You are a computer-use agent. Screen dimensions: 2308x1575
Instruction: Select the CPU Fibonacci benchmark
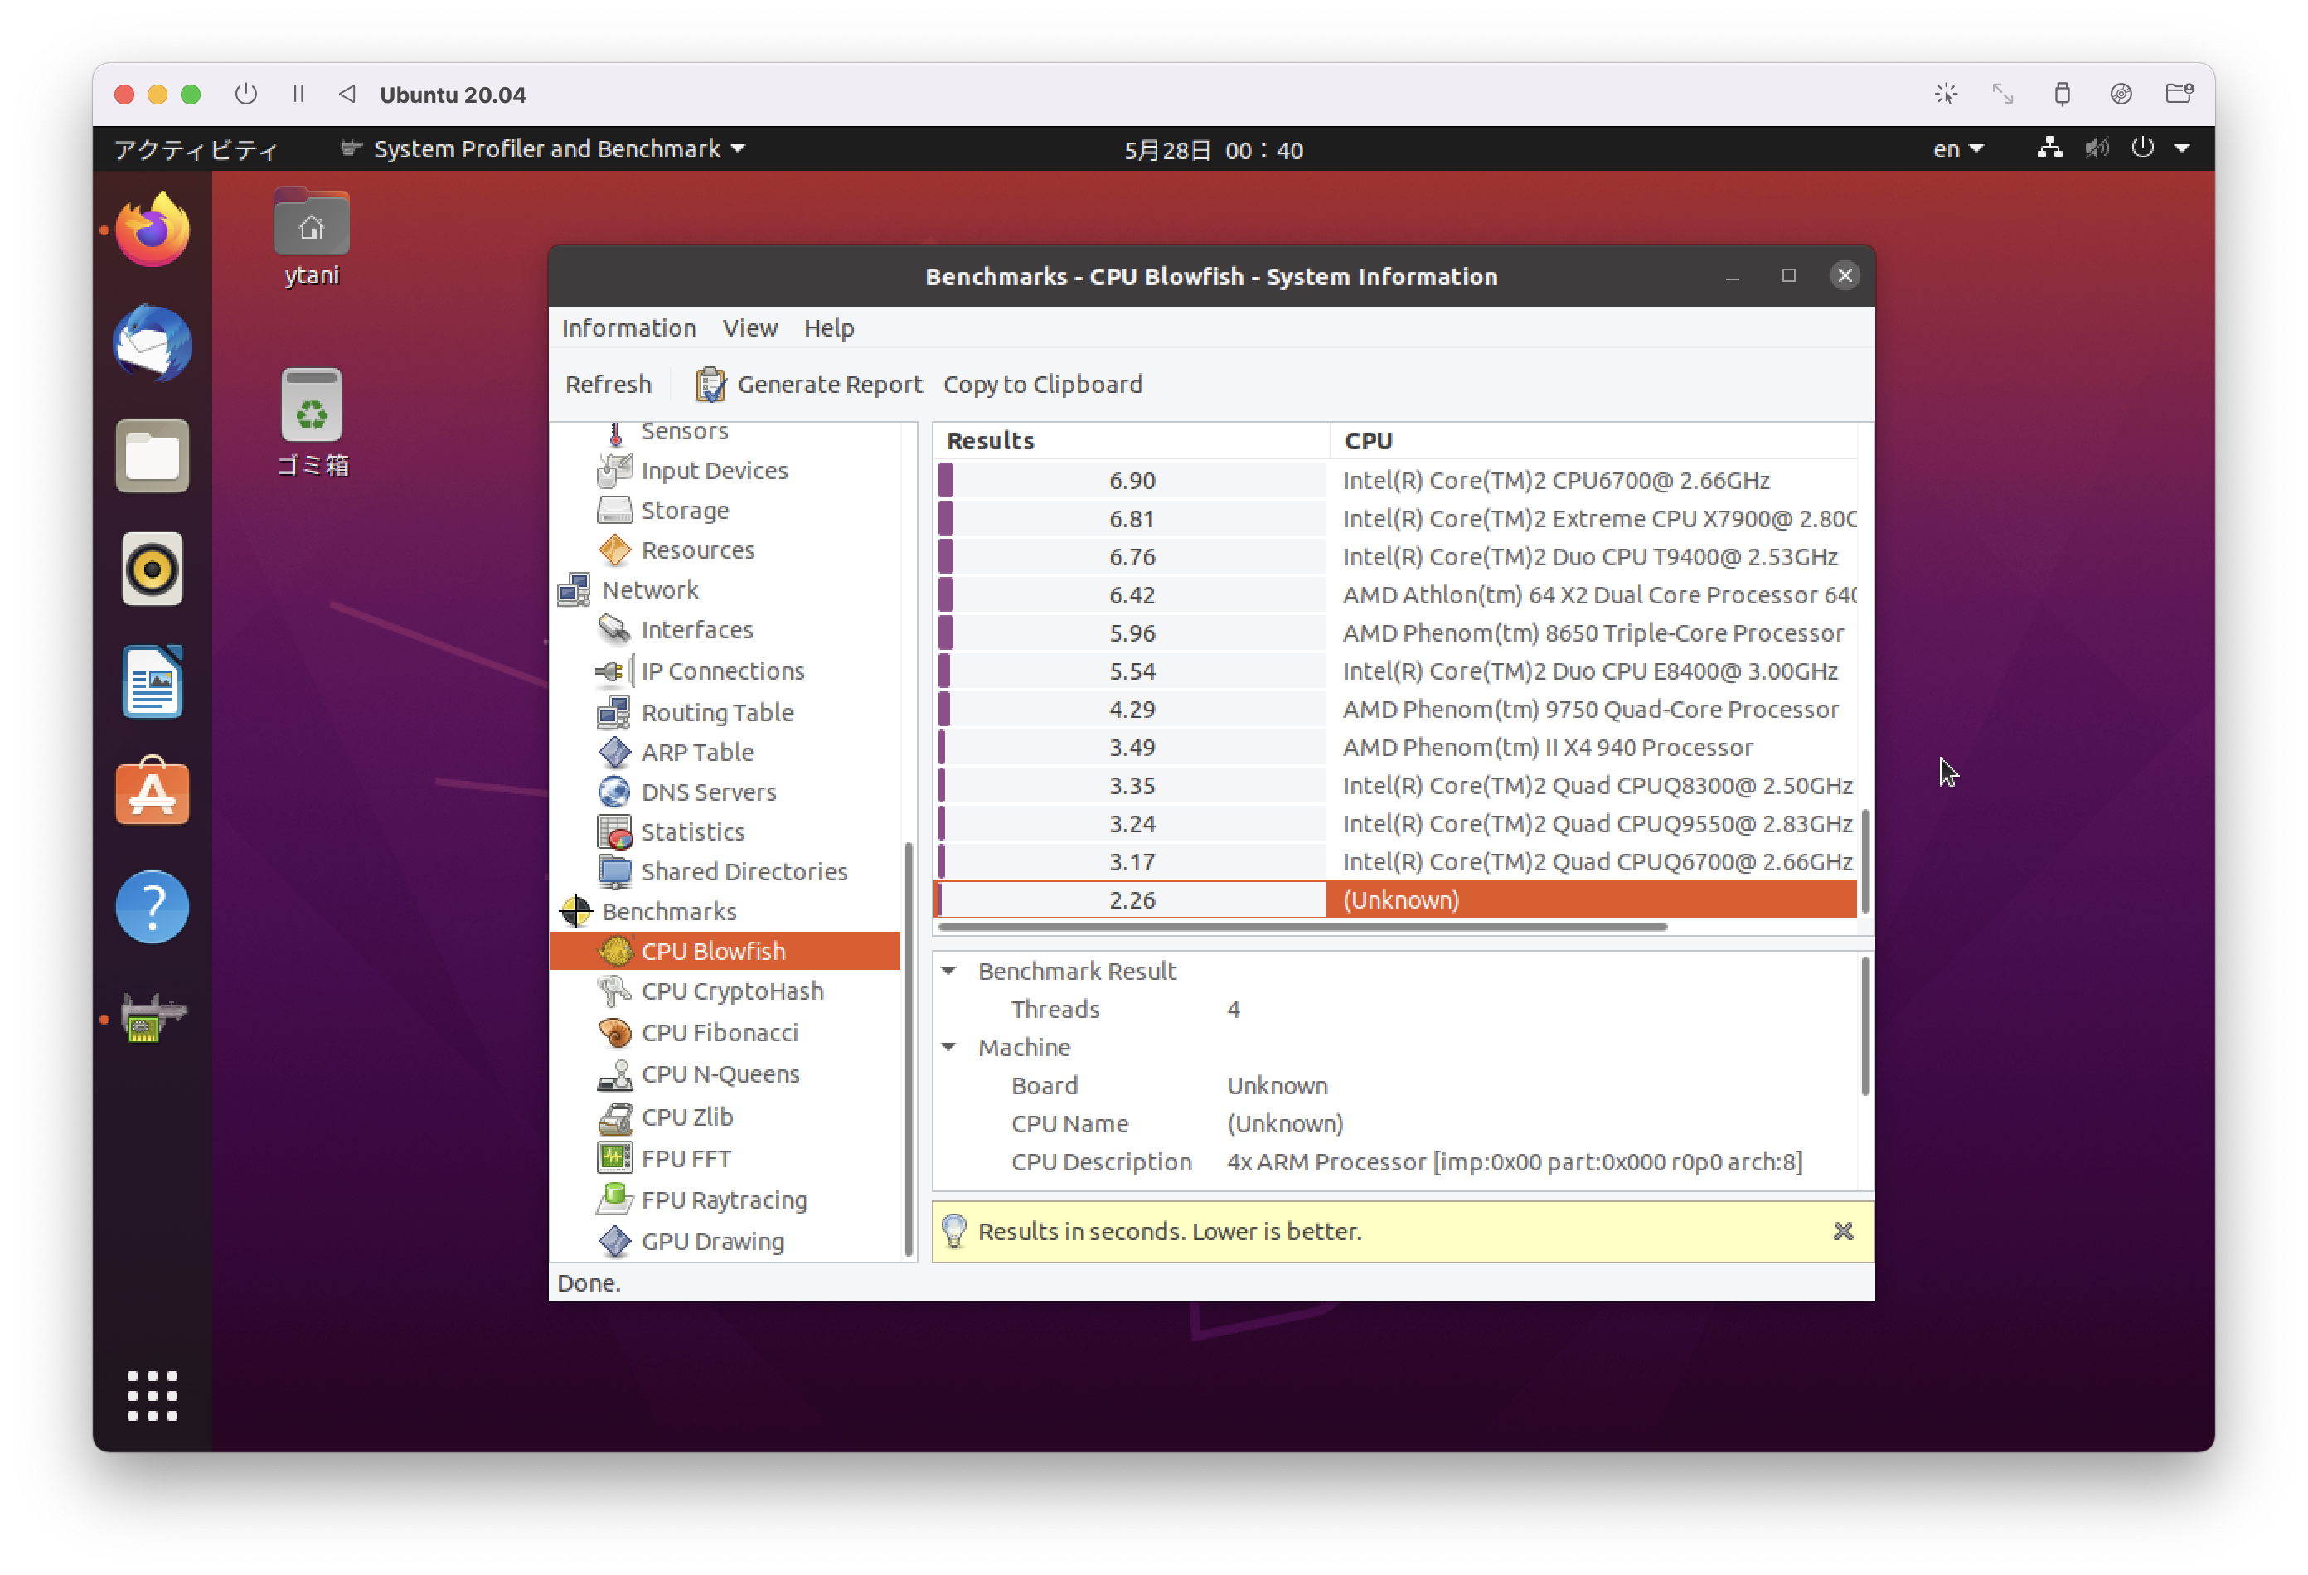pyautogui.click(x=719, y=1032)
